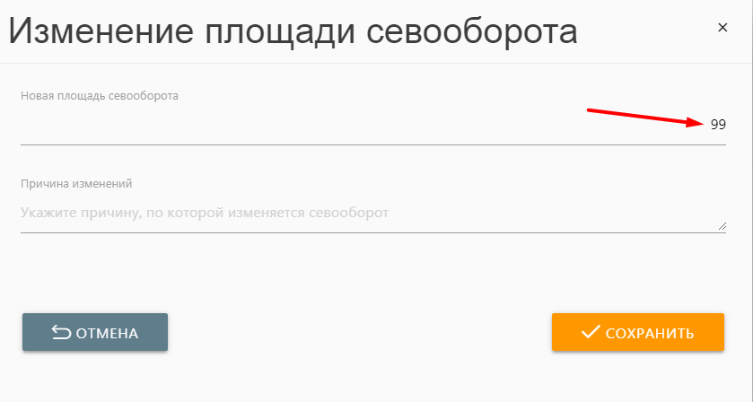Click the empty left part of area field
Image resolution: width=753 pixels, height=402 pixels.
point(135,126)
